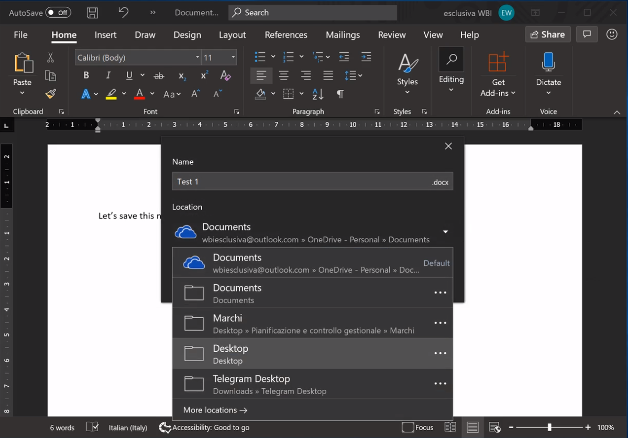Click the Paste clipboard icon
628x438 pixels.
23,63
